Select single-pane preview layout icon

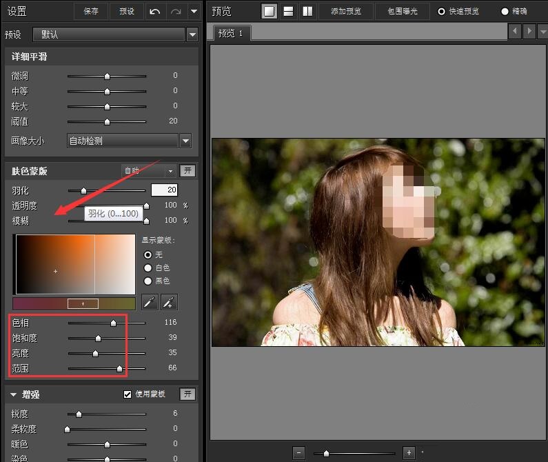coord(270,11)
